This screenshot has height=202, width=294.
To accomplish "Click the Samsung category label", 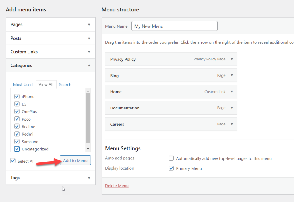I will coord(30,142).
